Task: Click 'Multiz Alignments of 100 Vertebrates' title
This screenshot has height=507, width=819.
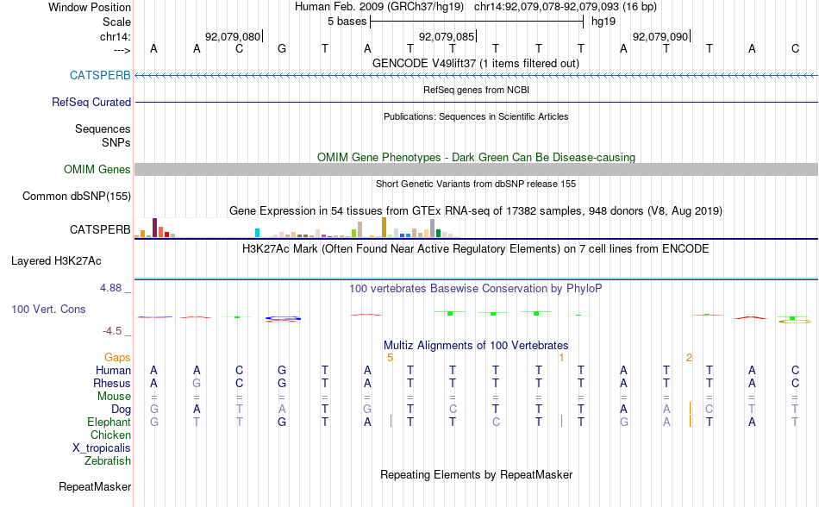Action: tap(476, 346)
